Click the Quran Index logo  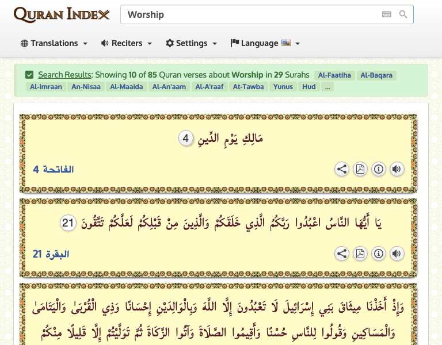(x=62, y=14)
